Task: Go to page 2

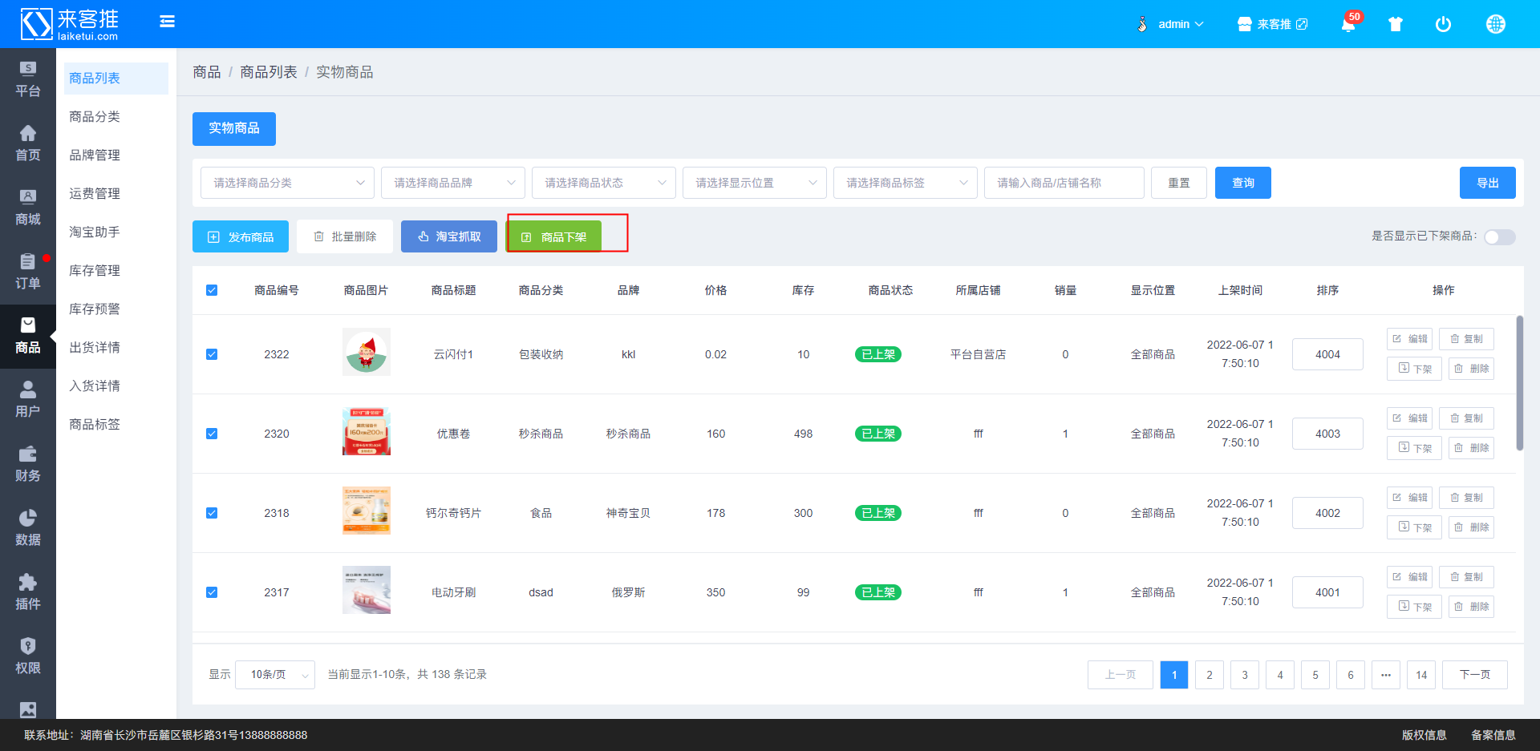Action: tap(1210, 675)
